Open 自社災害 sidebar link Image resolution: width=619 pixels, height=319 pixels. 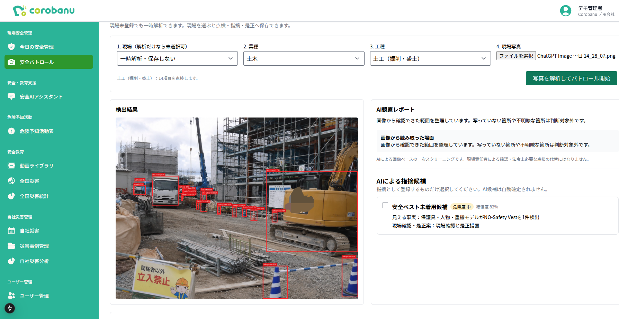click(49, 231)
